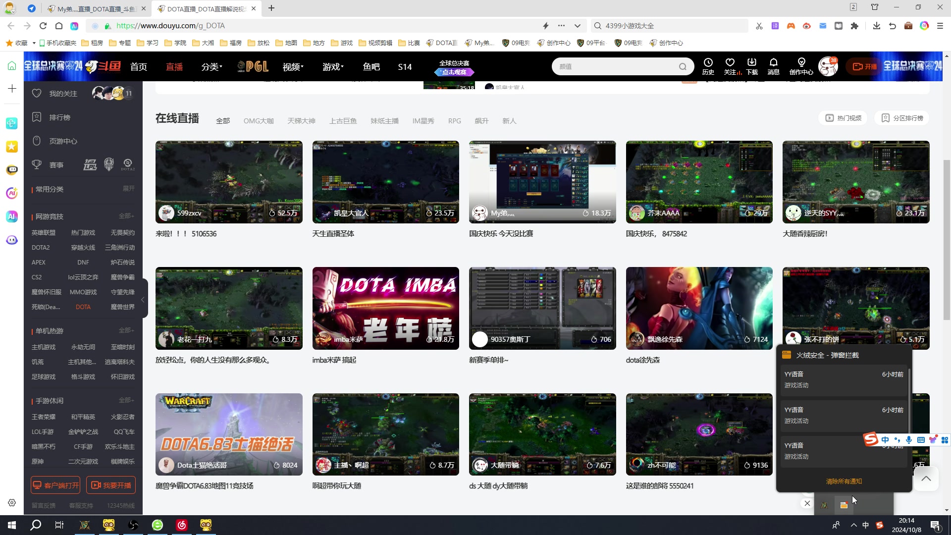951x535 pixels.
Task: Open Task View on the taskbar
Action: 59,525
